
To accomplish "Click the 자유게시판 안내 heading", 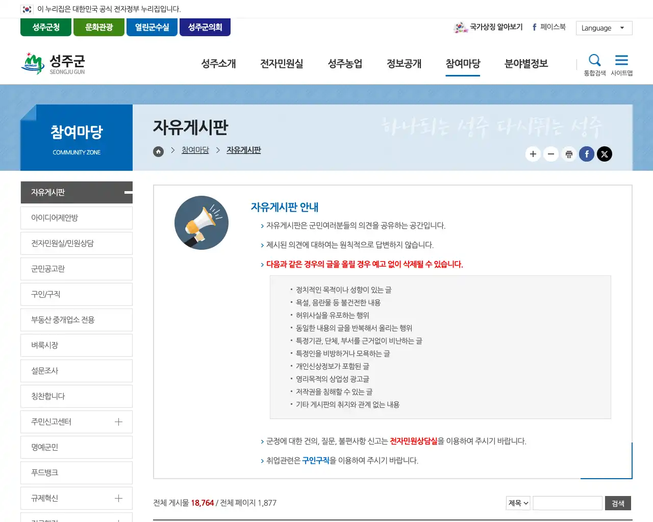I will 285,207.
